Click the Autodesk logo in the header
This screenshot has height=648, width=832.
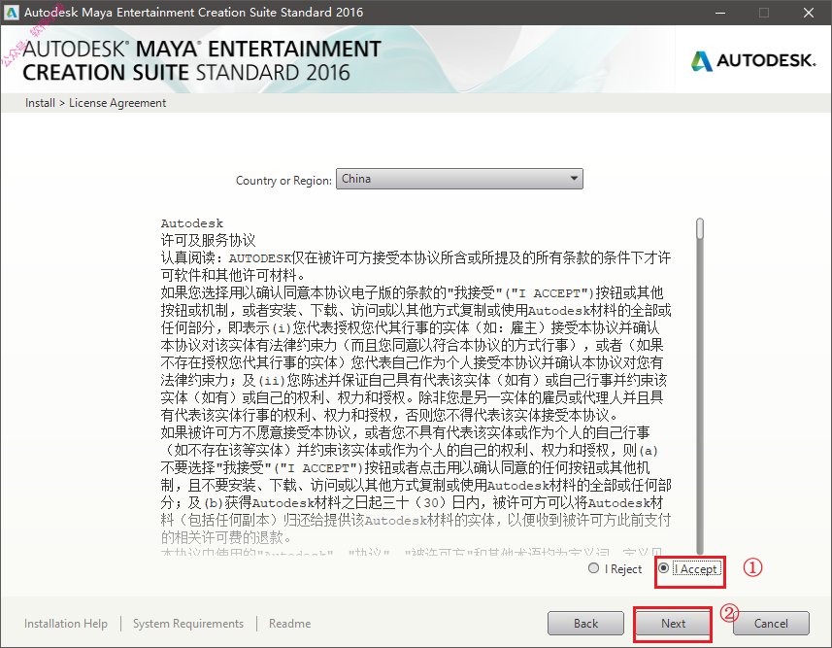point(753,60)
